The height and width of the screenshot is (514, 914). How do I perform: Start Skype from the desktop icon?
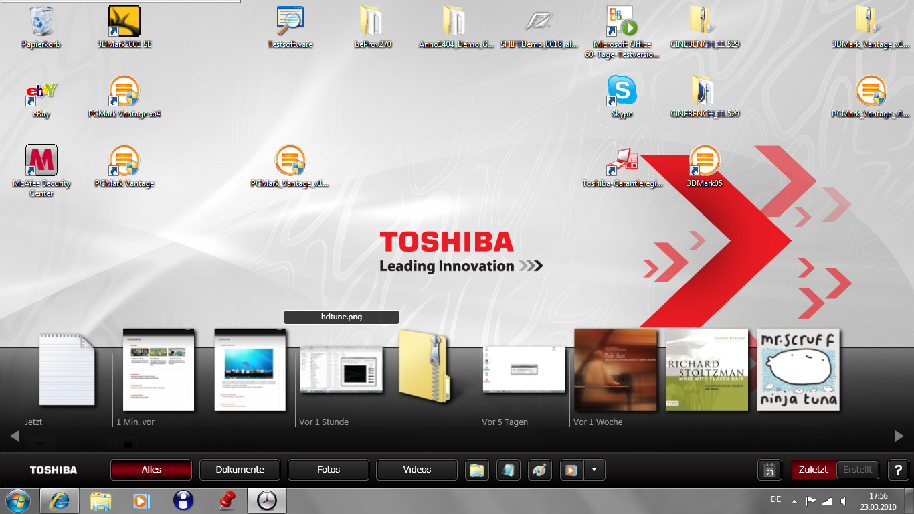(622, 97)
